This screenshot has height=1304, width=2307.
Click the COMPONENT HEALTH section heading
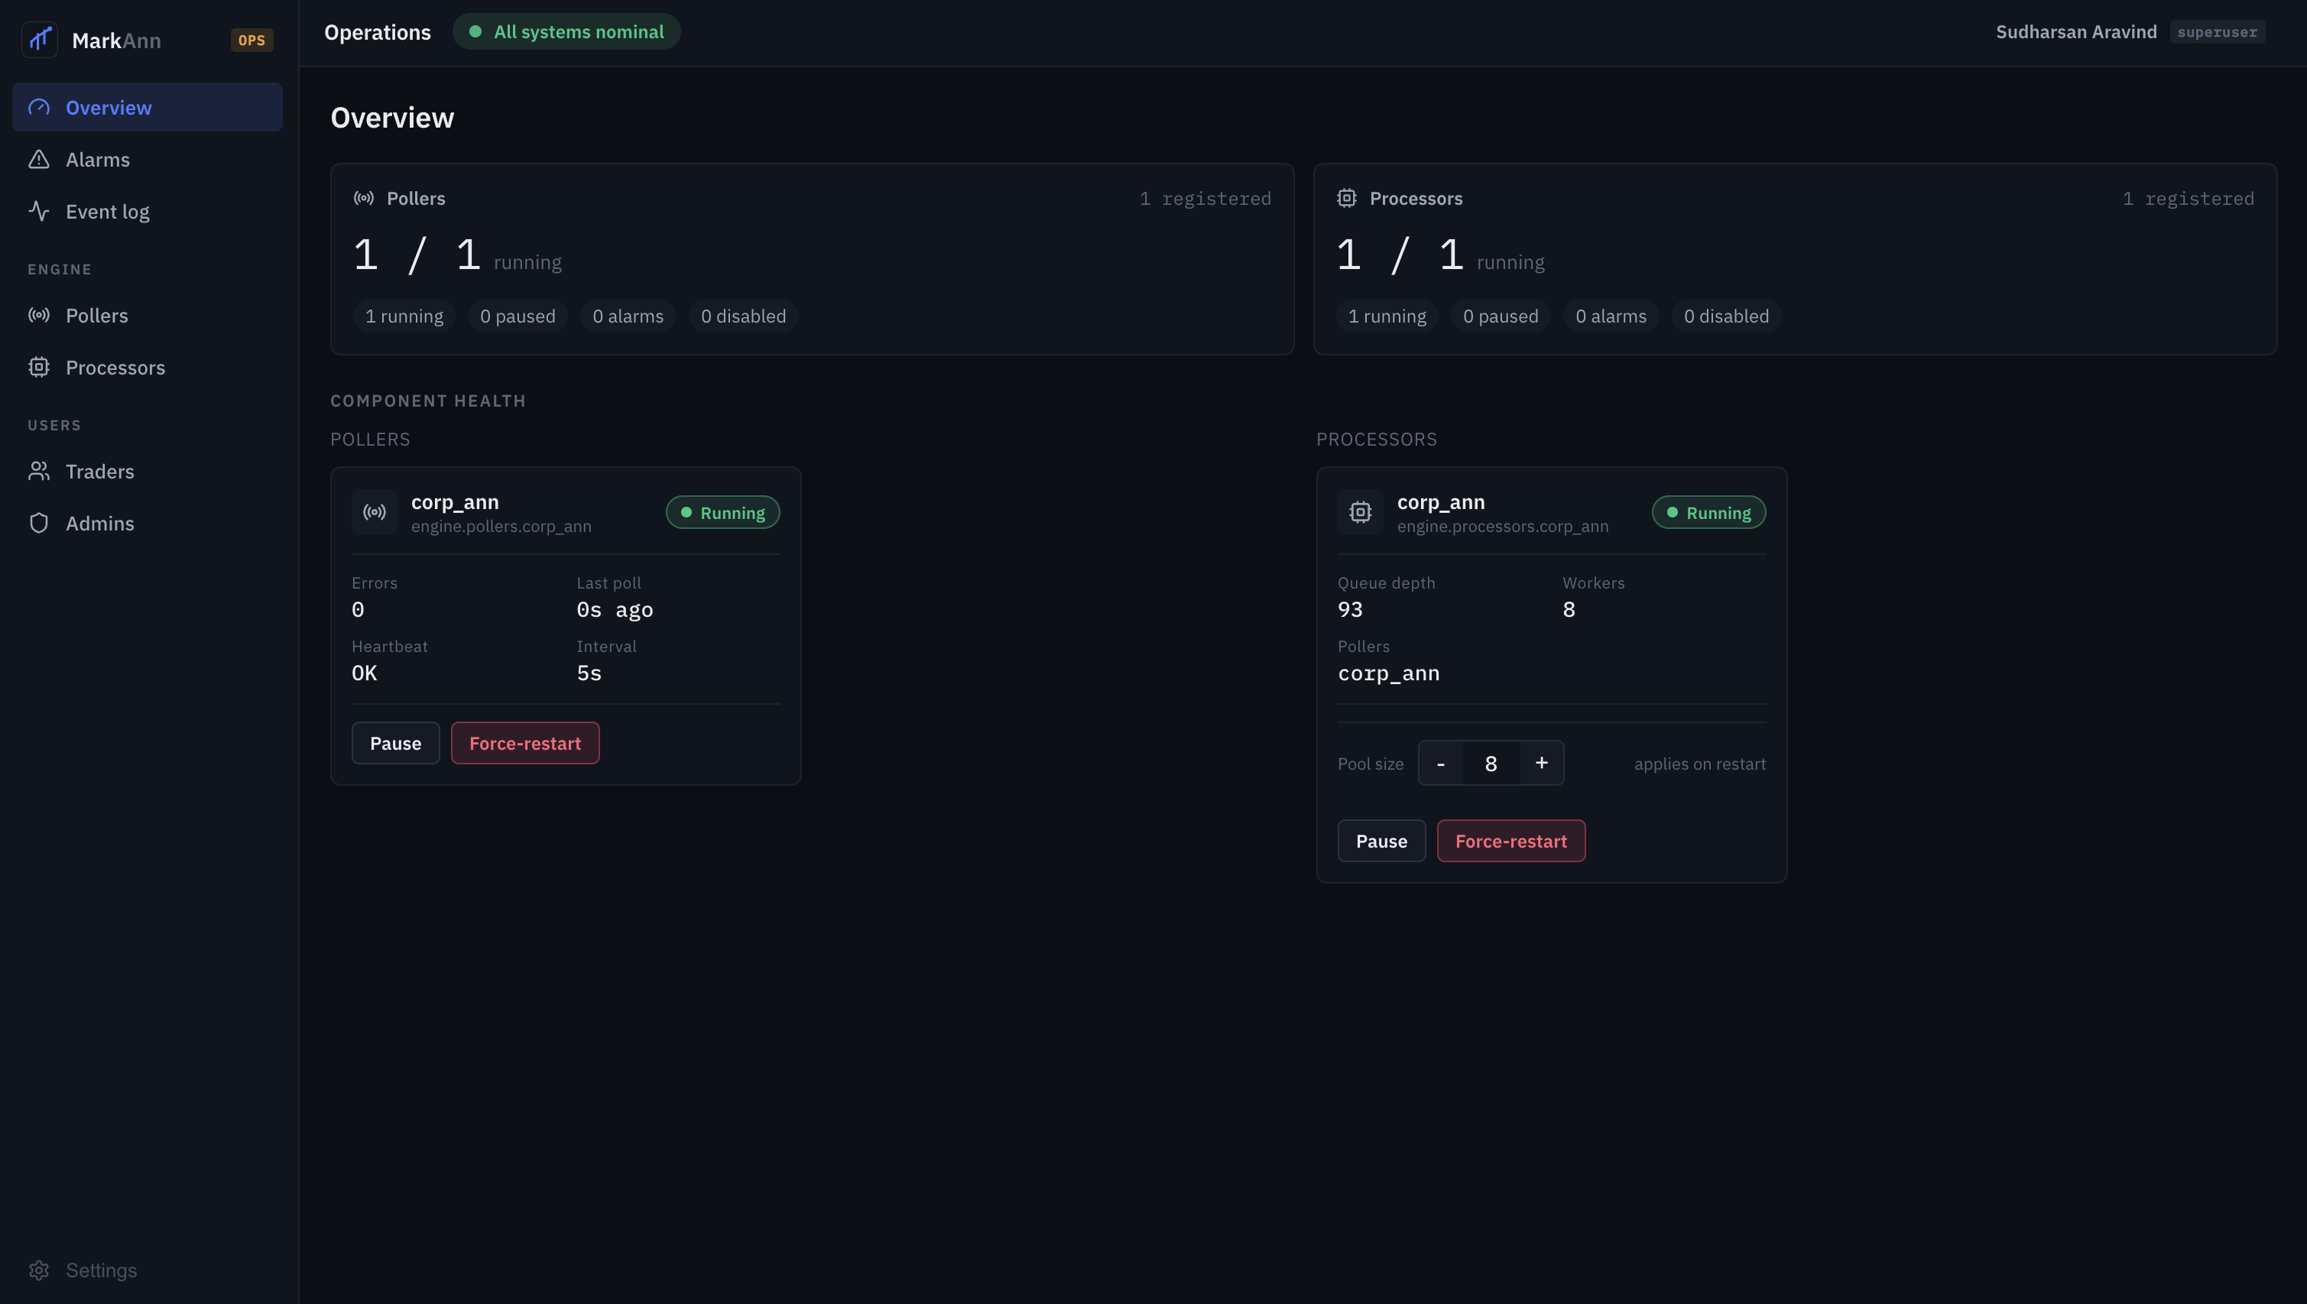click(x=428, y=401)
